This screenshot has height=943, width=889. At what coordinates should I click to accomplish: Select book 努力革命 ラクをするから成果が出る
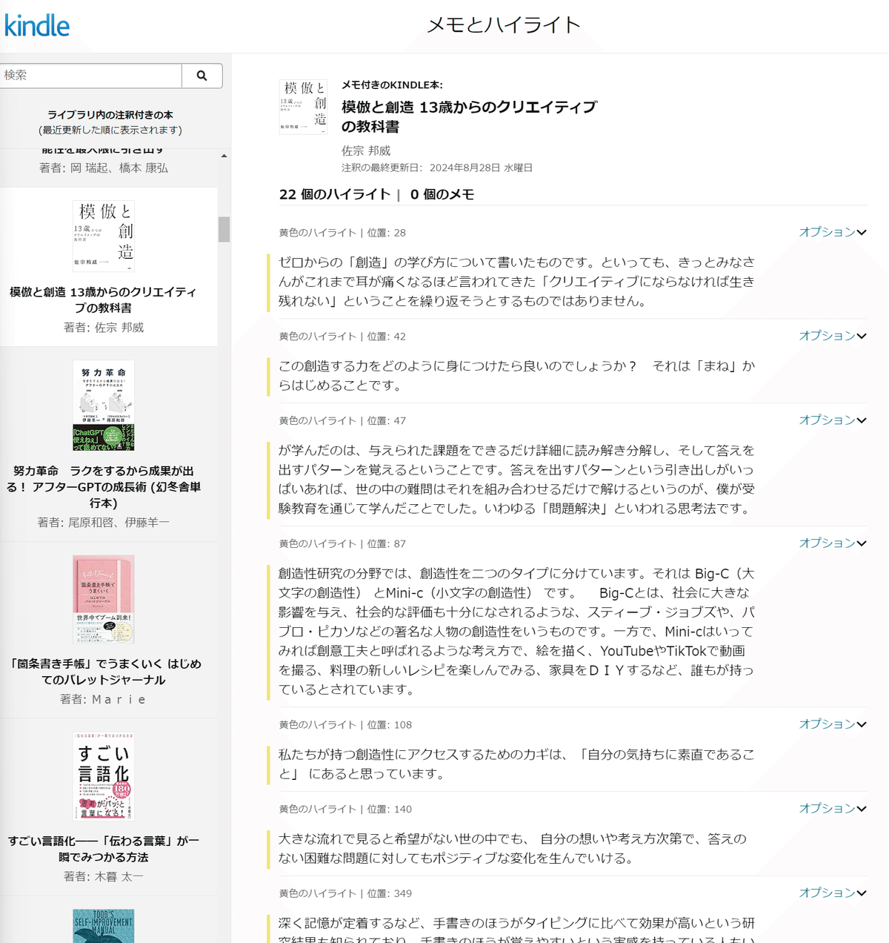pyautogui.click(x=103, y=486)
